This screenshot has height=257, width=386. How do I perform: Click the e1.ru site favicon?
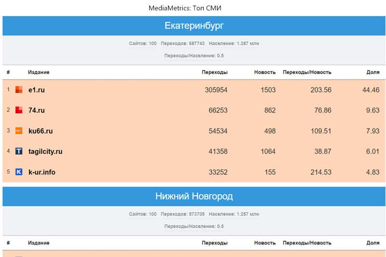19,90
